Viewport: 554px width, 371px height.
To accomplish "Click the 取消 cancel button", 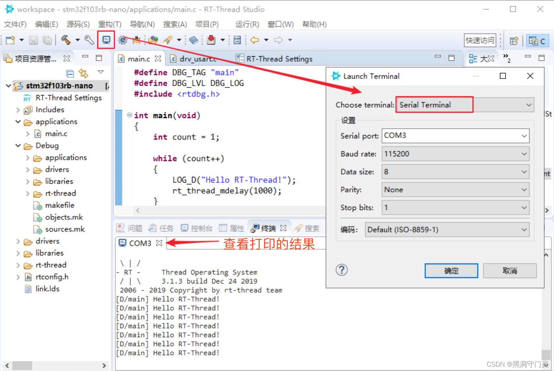I will tap(510, 271).
